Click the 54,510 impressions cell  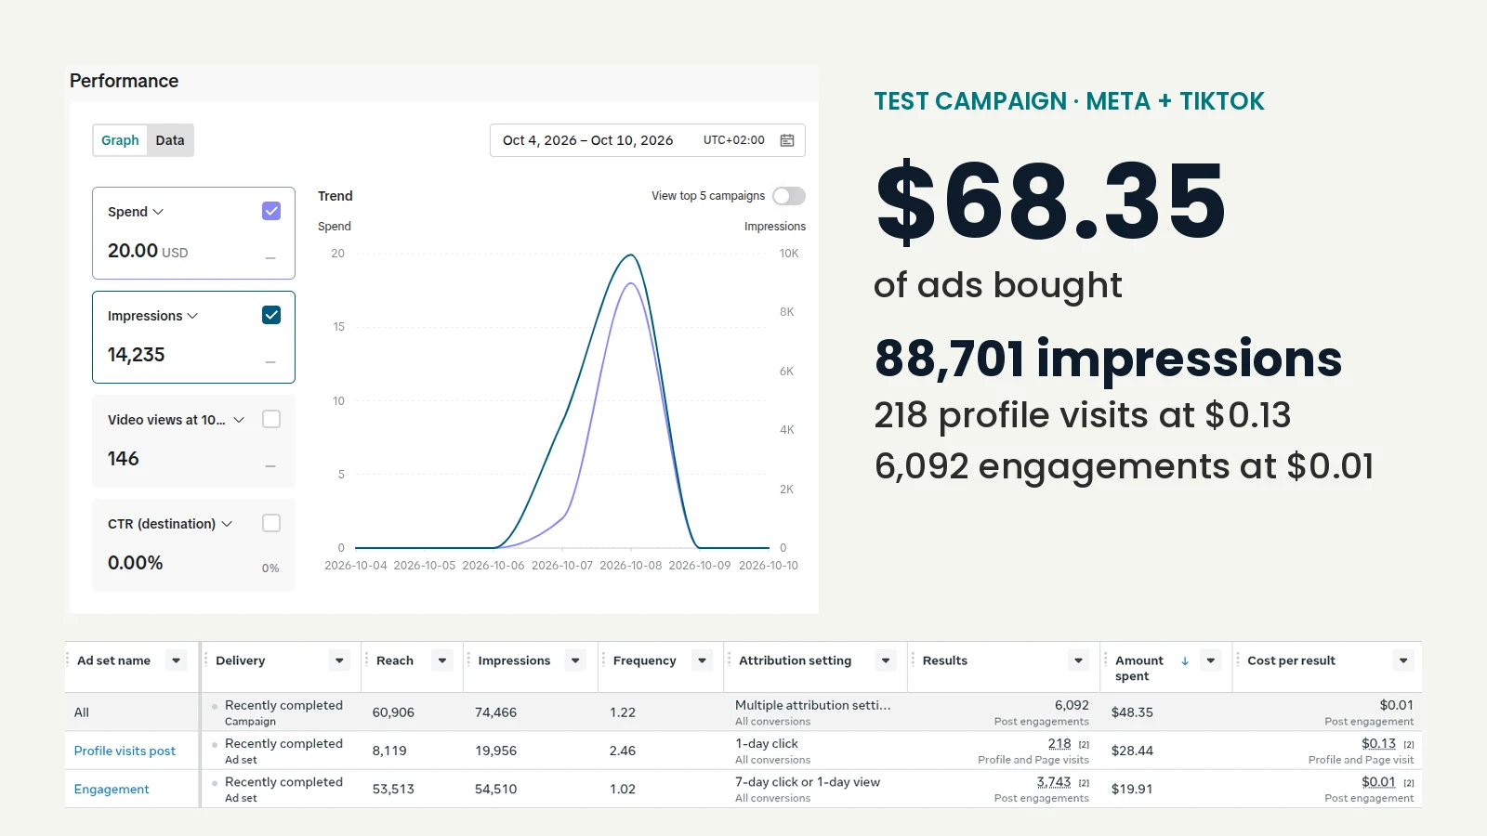click(x=496, y=789)
